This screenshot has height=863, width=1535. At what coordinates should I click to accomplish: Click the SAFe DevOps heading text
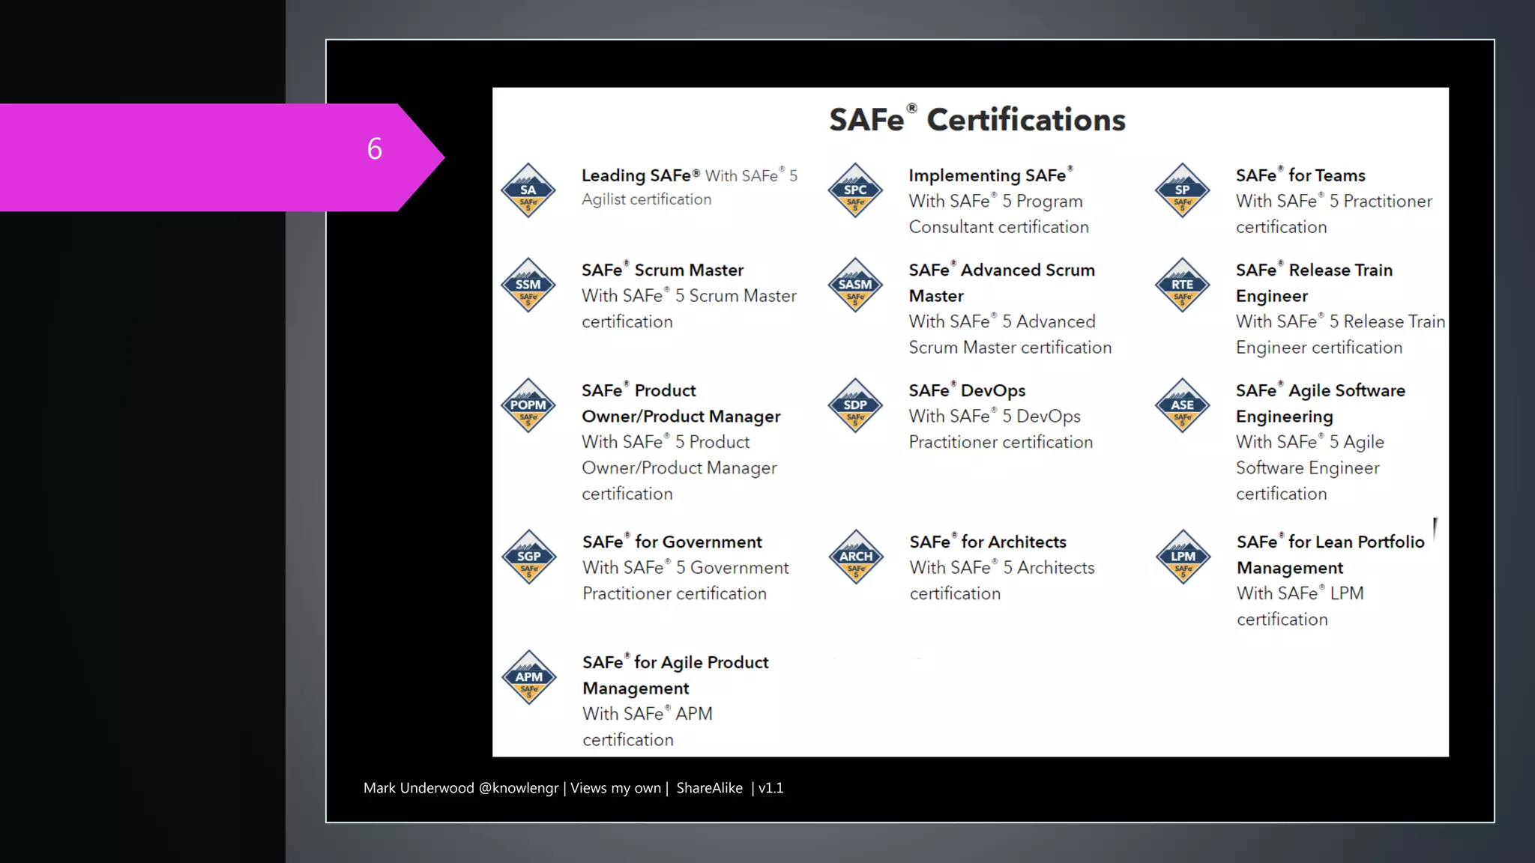[x=967, y=390]
